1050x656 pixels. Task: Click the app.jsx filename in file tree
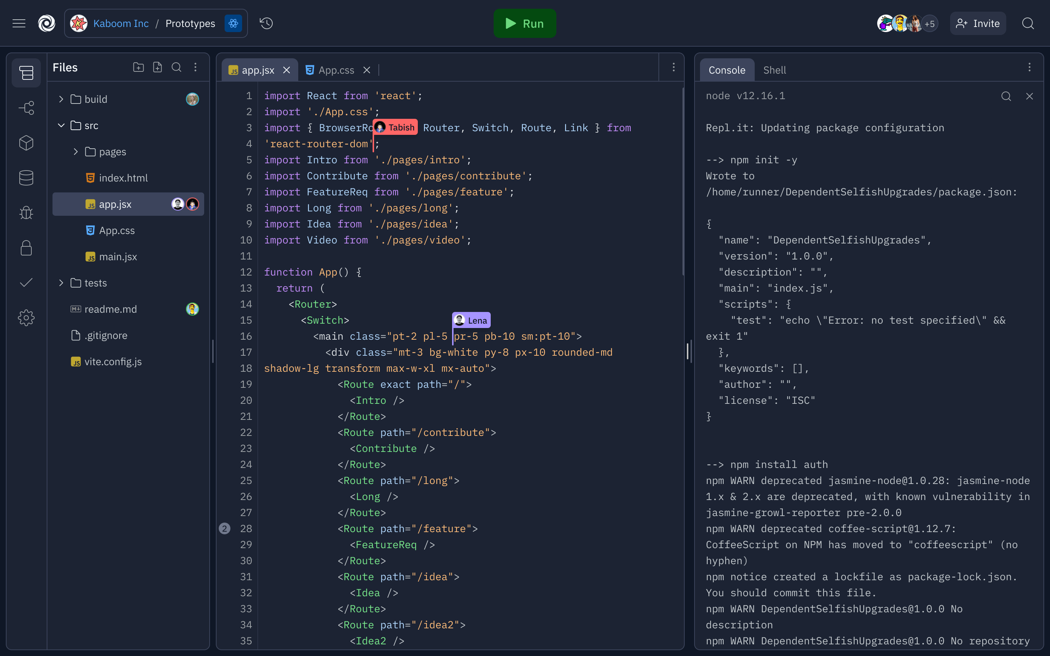pyautogui.click(x=115, y=203)
